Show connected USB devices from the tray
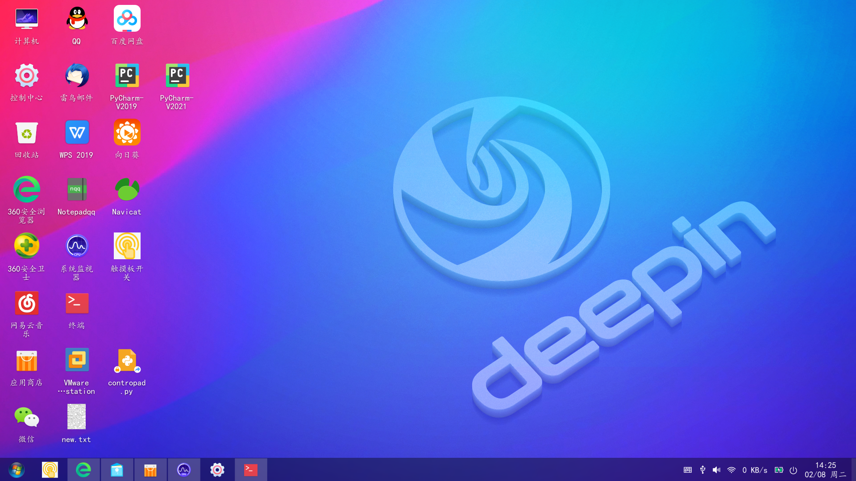Image resolution: width=856 pixels, height=481 pixels. pos(702,469)
